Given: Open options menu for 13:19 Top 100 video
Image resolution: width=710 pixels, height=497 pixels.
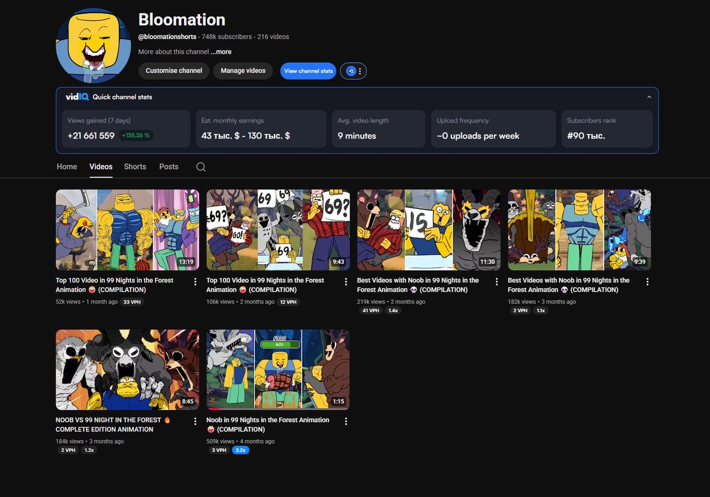Looking at the screenshot, I should pyautogui.click(x=195, y=282).
